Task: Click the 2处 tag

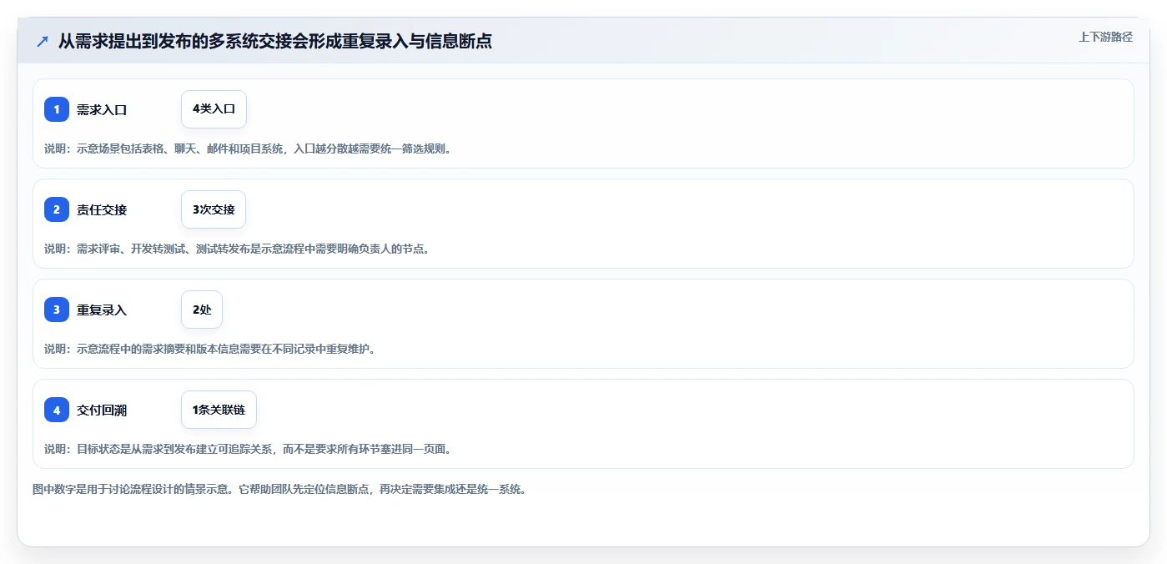Action: coord(202,310)
